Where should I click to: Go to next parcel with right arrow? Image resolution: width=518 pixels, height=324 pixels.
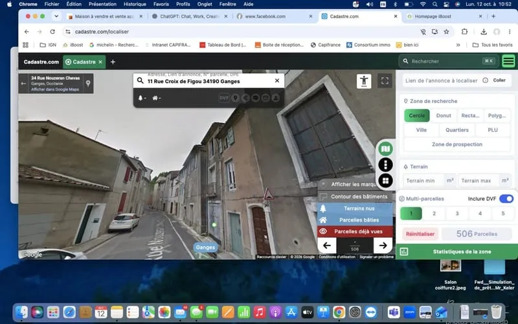click(383, 246)
